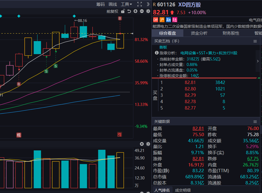262x193 pixels.
Task: Open volume sub-chart settings gear
Action: point(148,144)
